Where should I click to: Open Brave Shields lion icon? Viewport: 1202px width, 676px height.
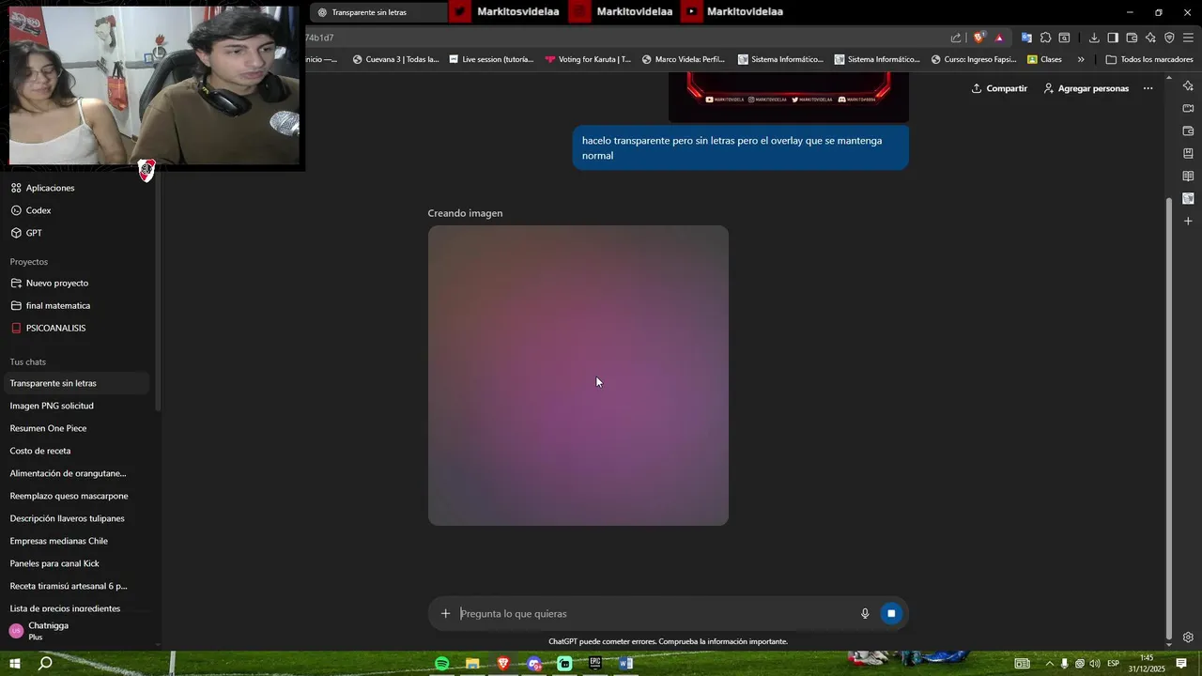pyautogui.click(x=979, y=38)
